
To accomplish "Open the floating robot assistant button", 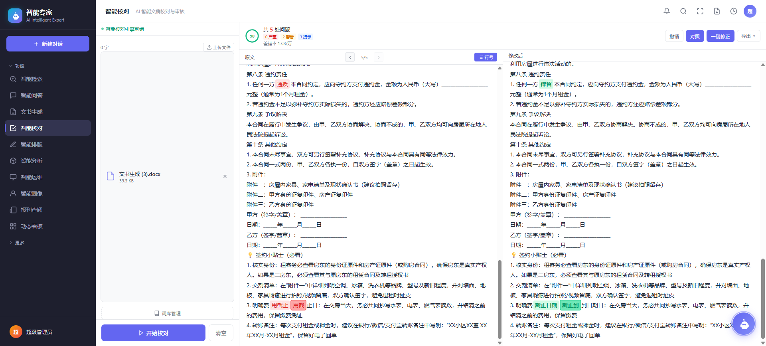I will tap(744, 324).
